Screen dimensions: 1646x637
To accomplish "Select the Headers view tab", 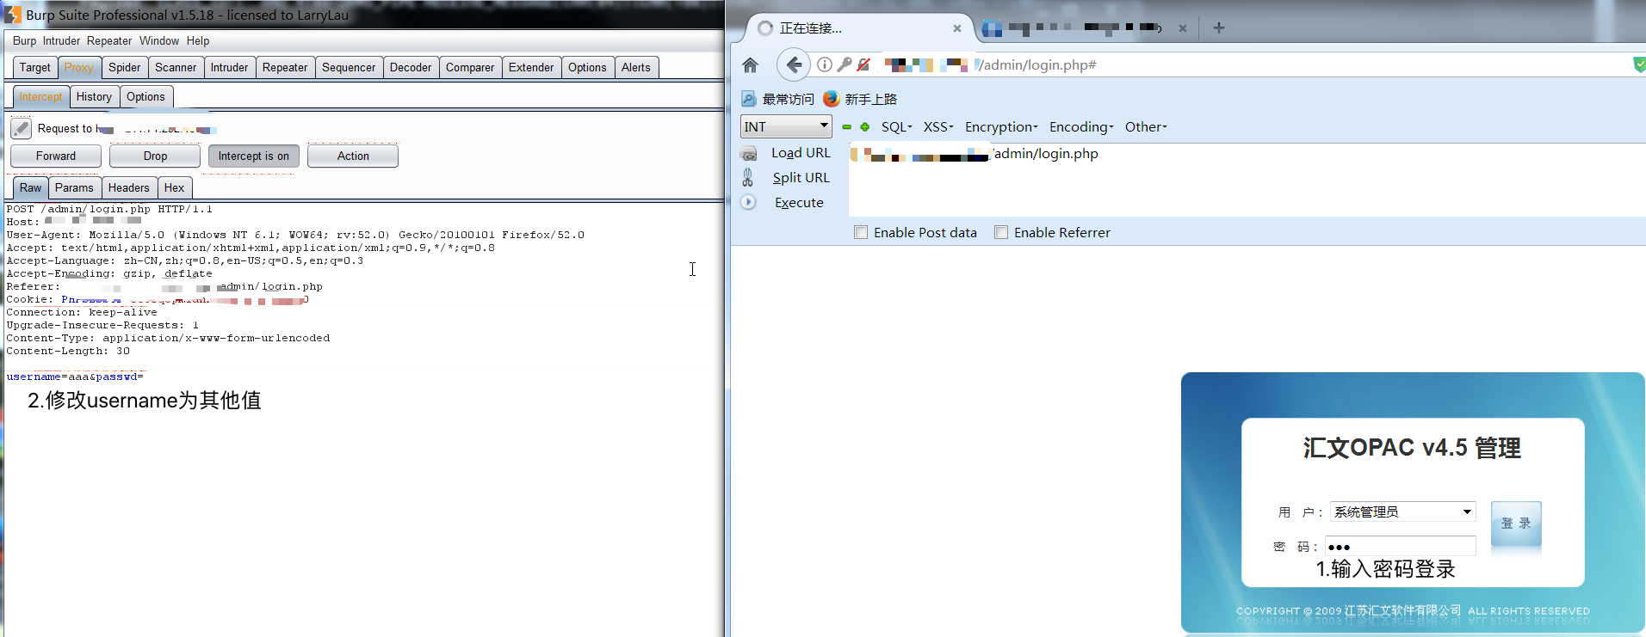I will click(x=128, y=187).
